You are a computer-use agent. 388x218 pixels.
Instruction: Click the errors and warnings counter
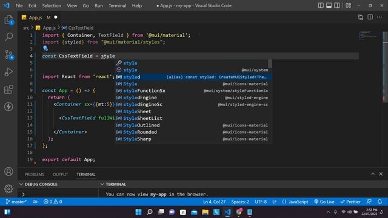click(x=53, y=202)
